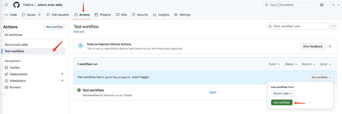342x114 pixels.
Task: Open the Projects tab
Action: coord(103,15)
